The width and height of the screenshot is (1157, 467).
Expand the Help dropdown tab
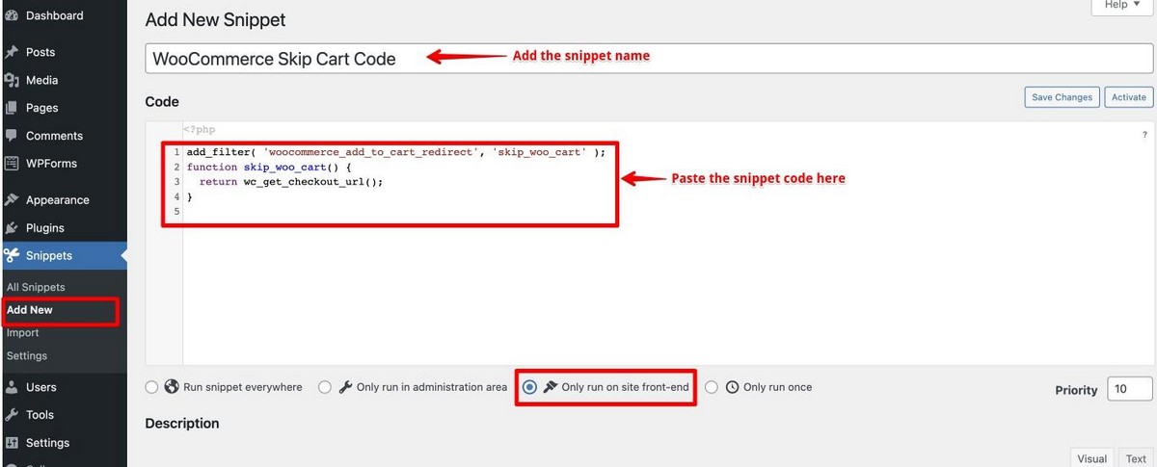[1122, 5]
